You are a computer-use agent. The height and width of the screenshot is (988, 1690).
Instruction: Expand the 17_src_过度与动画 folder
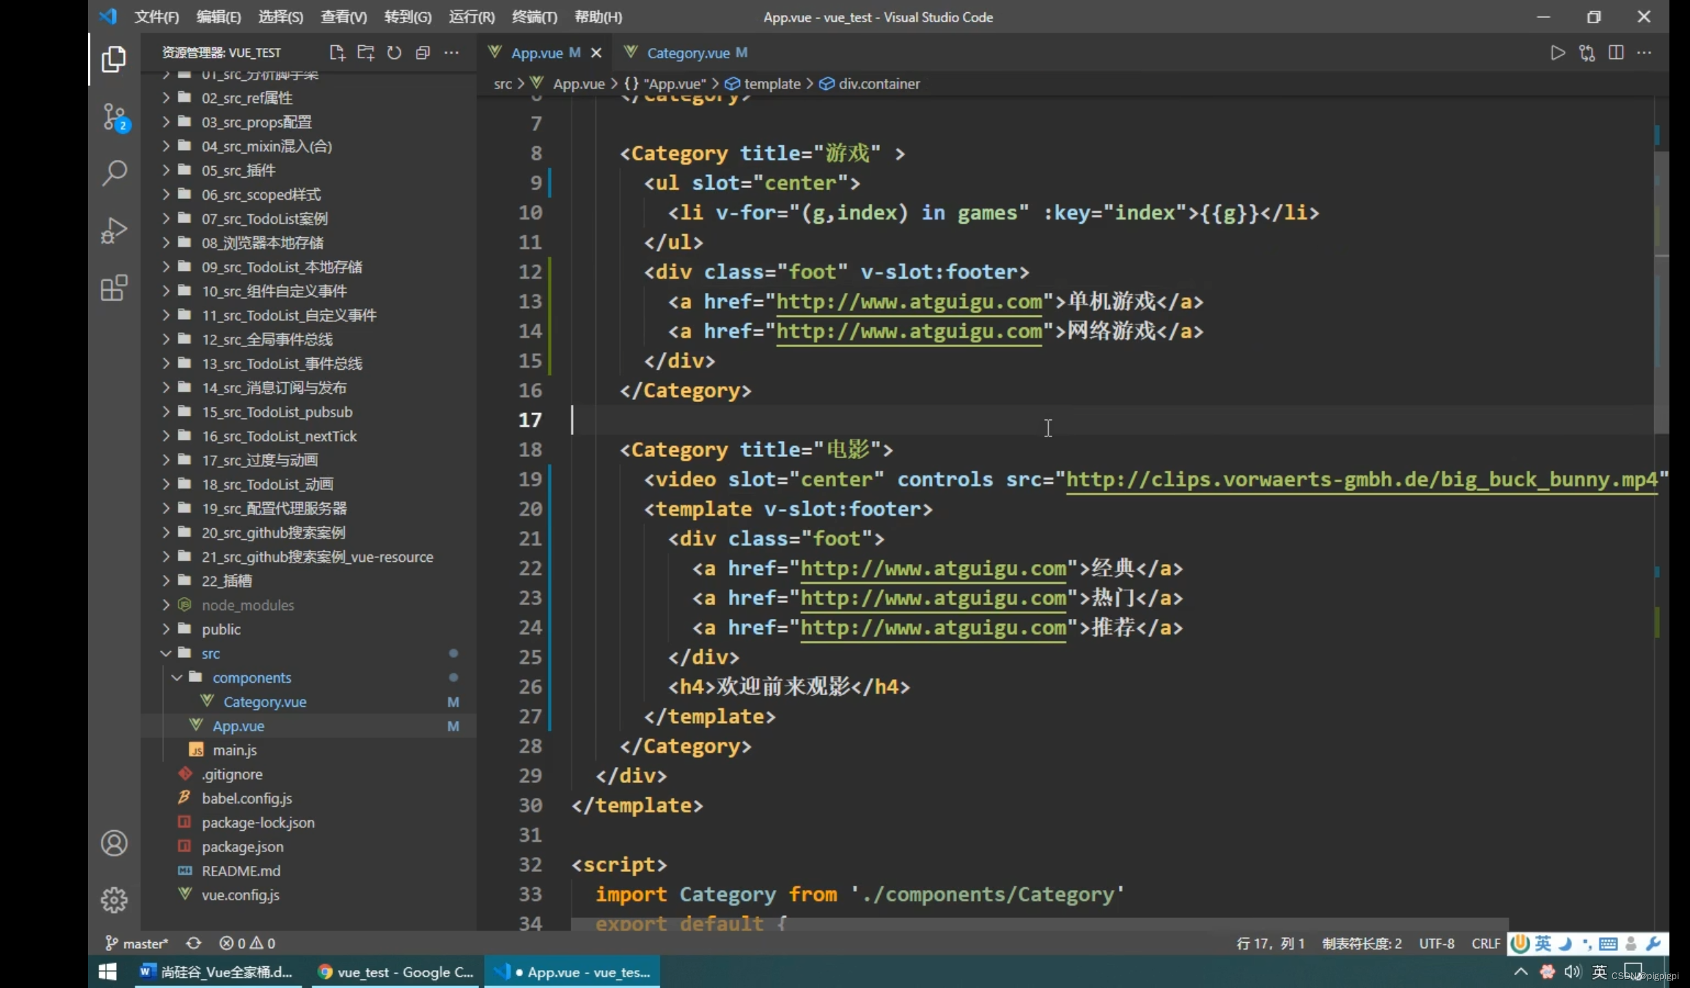tap(309, 460)
